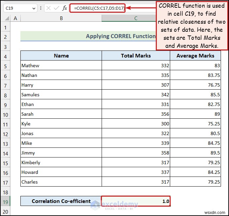
Task: Click the Correlation Co-efficient label cell
Action: pos(61,201)
